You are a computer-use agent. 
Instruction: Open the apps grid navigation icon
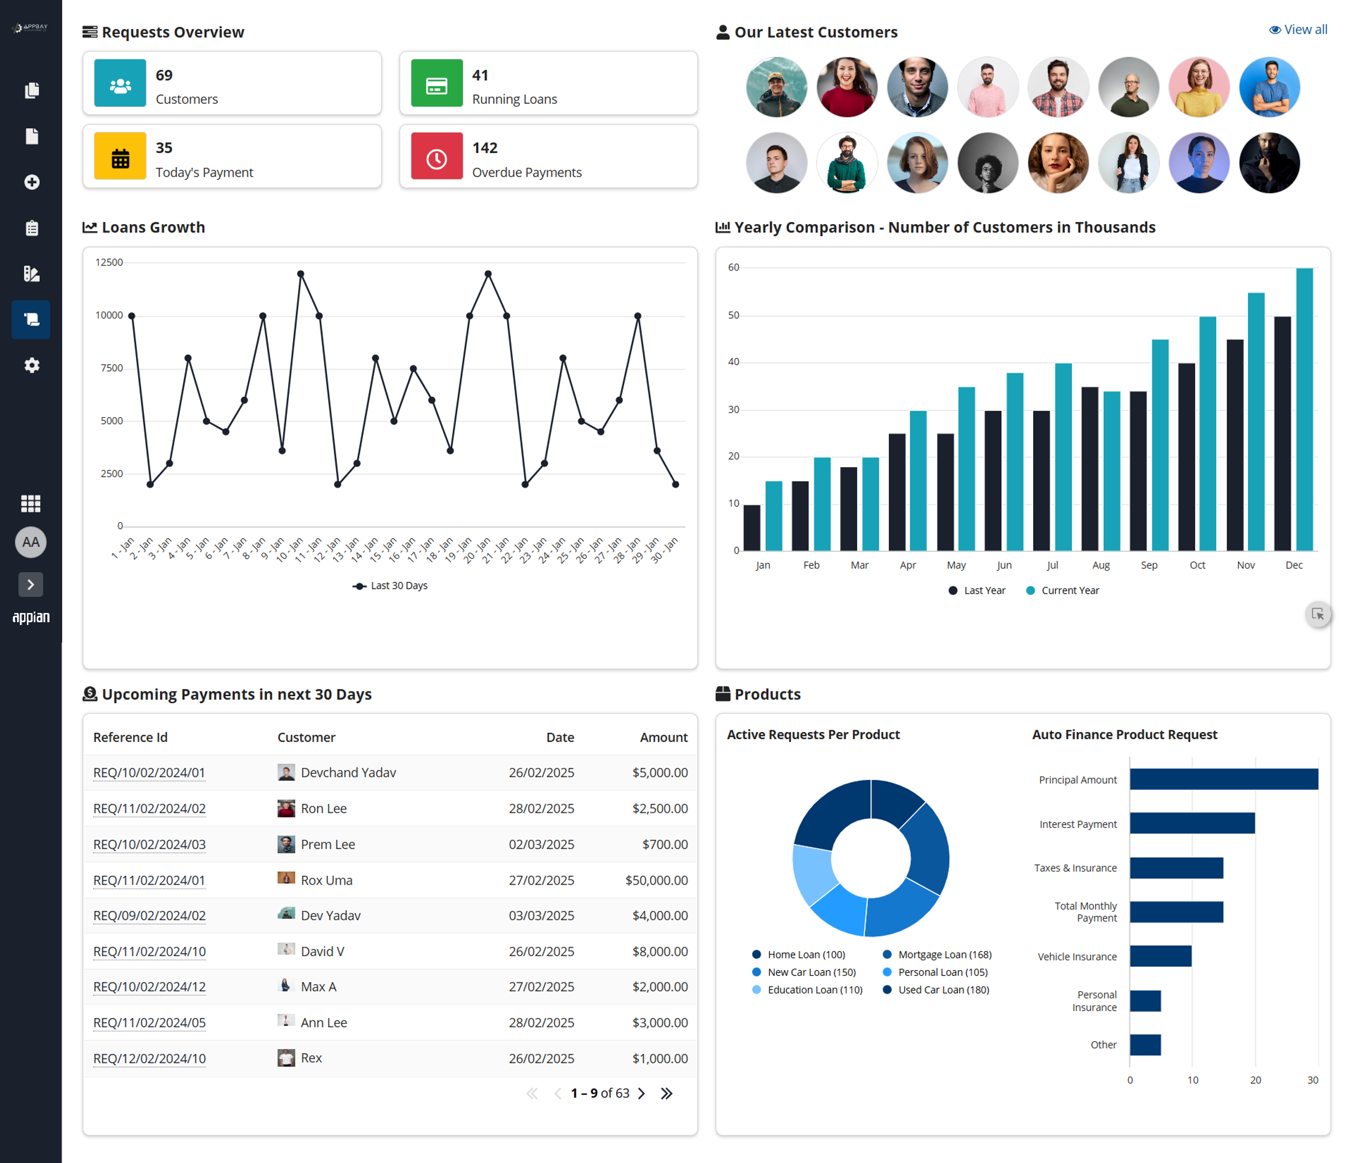31,503
